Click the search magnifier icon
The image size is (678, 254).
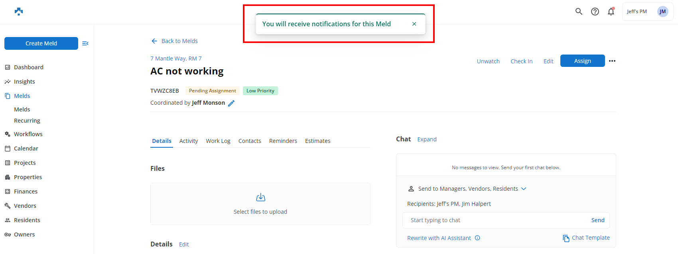coord(579,12)
